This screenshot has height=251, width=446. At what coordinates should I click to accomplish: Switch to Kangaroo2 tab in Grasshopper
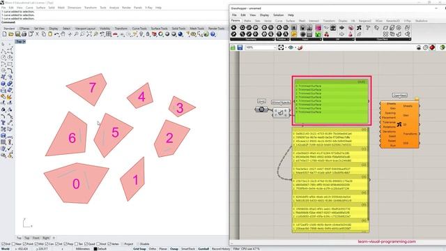(x=365, y=21)
